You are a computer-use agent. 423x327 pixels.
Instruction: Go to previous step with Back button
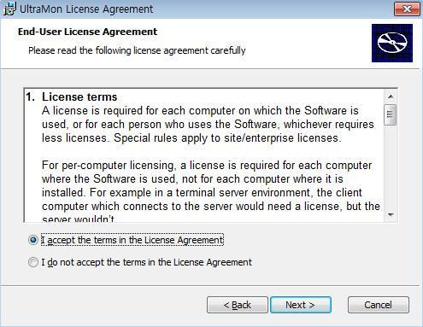(x=238, y=305)
